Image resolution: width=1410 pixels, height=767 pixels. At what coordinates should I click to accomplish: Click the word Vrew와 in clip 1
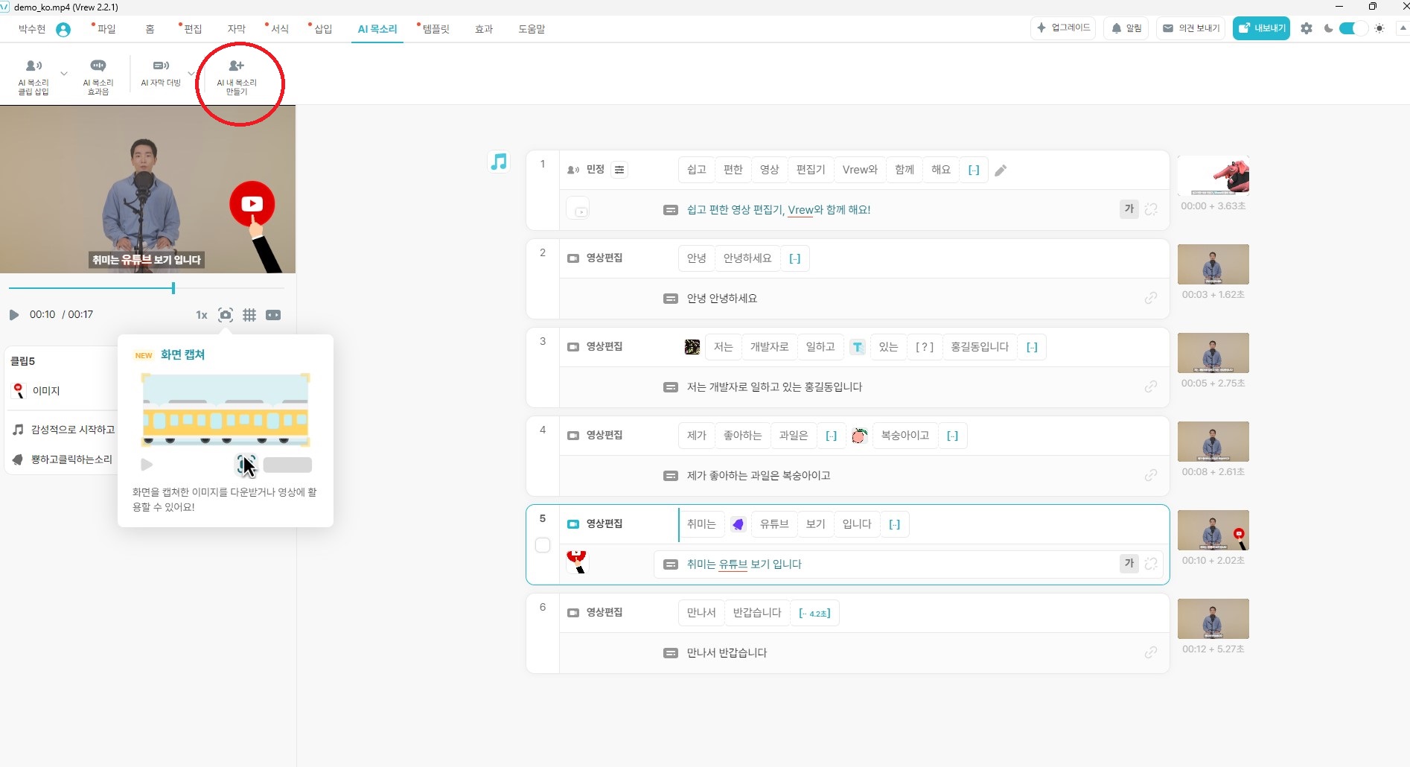860,170
